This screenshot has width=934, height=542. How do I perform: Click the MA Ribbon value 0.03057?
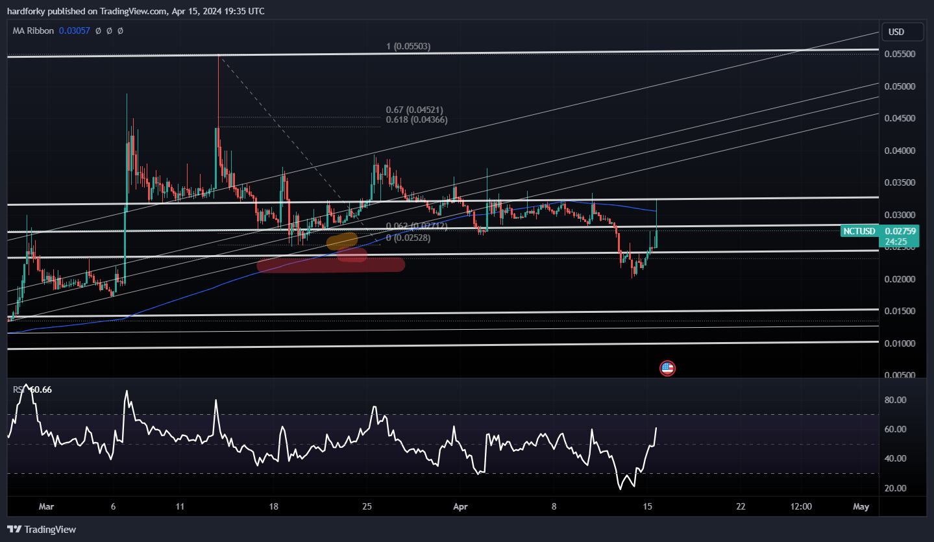pyautogui.click(x=75, y=31)
